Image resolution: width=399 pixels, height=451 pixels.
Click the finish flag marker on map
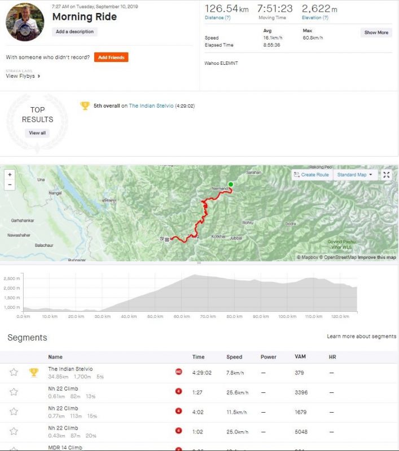[x=167, y=240]
